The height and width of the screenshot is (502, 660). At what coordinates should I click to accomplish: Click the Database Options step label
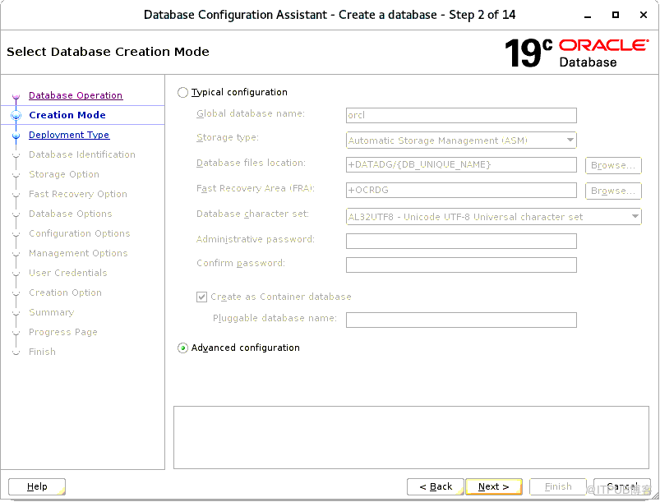point(71,214)
